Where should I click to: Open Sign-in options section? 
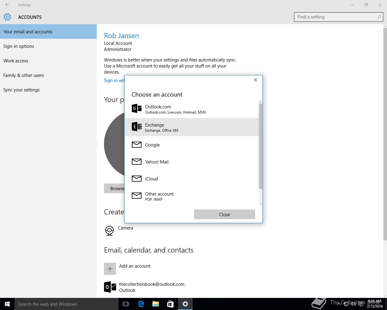tap(48, 46)
